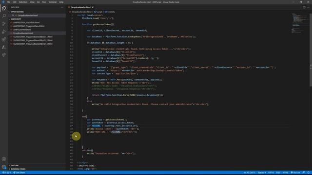
Task: Open go-to-line from the Ln/Col indicator
Action: click(250, 173)
